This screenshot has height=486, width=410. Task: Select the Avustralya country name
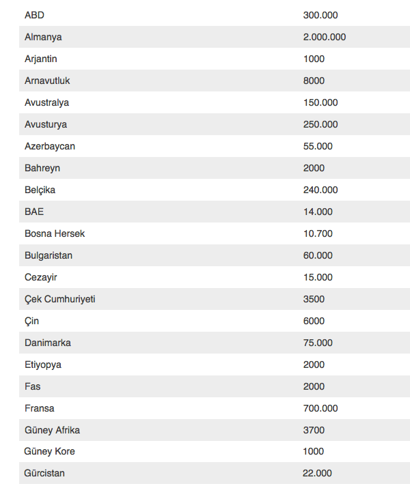pos(46,102)
